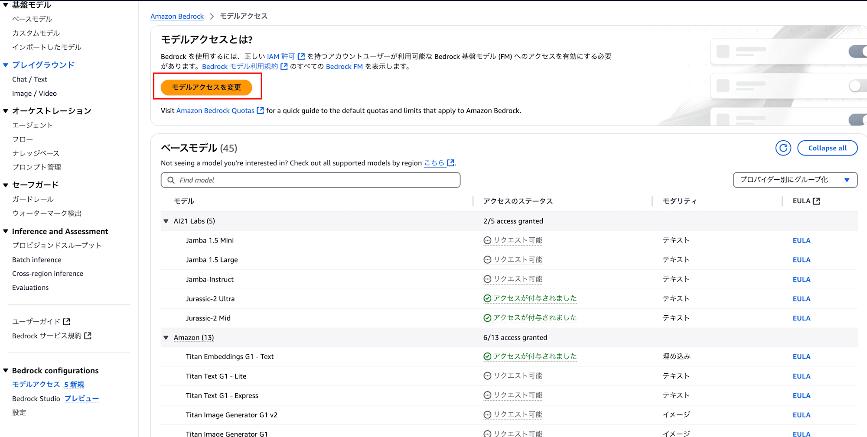Click the status icon for Titan Text G1 - Lite
This screenshot has height=437, width=867.
(x=487, y=376)
